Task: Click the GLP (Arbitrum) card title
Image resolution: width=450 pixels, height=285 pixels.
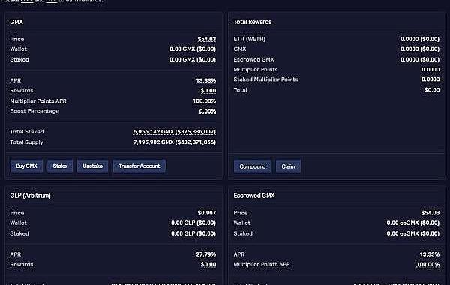Action: click(30, 196)
